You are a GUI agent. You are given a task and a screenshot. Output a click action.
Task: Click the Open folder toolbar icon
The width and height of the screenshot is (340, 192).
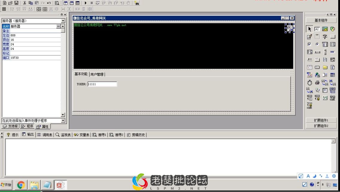click(10, 3)
